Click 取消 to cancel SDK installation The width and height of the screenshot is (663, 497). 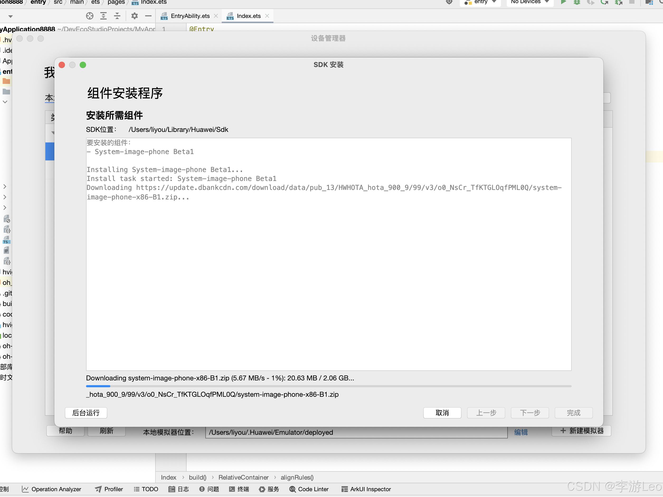(x=442, y=413)
